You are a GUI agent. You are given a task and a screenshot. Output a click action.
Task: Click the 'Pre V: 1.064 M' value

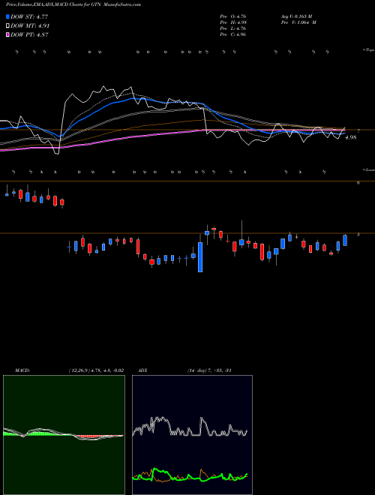point(298,22)
